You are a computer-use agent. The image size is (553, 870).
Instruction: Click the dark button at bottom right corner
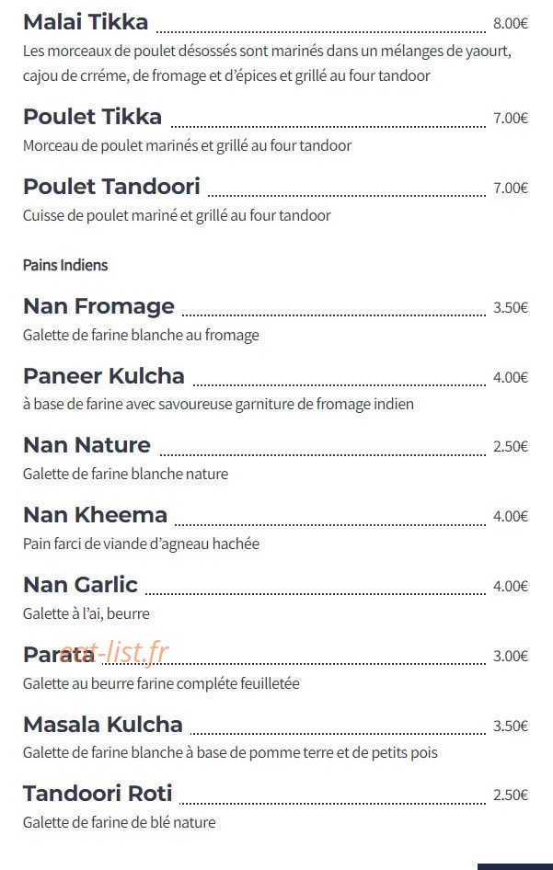point(515,866)
